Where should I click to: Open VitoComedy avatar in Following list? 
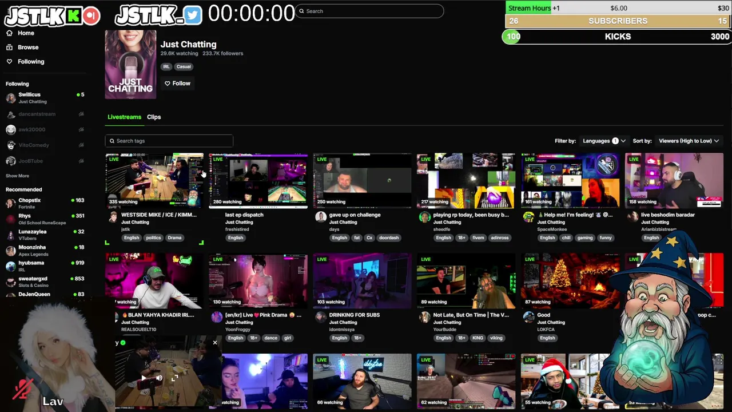pos(10,145)
